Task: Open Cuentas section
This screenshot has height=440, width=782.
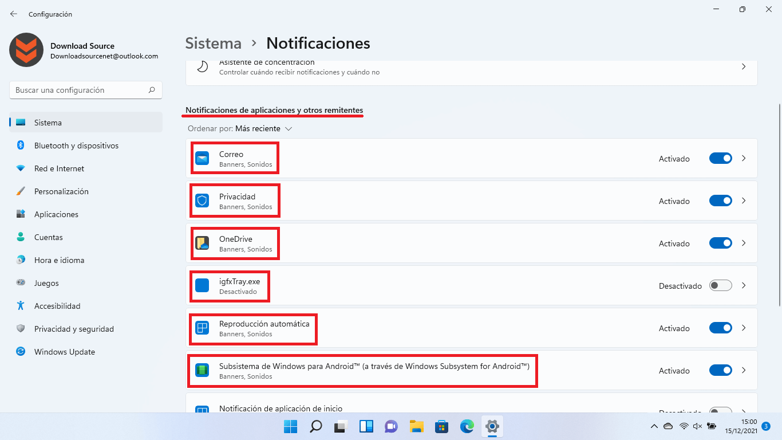Action: click(86, 237)
